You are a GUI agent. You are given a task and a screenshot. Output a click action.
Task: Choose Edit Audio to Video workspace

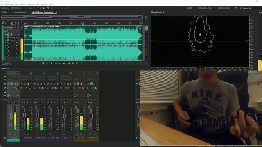205,8
